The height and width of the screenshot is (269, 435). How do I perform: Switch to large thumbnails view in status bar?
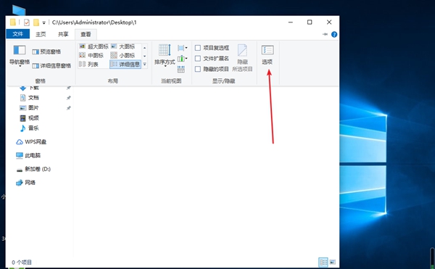tap(333, 262)
